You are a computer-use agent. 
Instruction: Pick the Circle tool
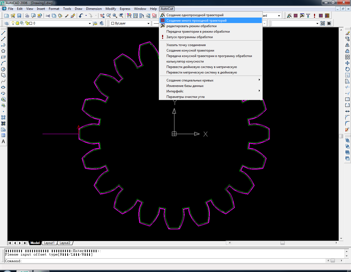3,69
